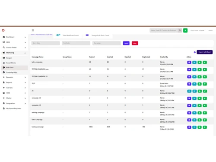The height and width of the screenshot is (162, 216).
Task: Click the Start Date input field
Action: pyautogui.click(x=45, y=43)
